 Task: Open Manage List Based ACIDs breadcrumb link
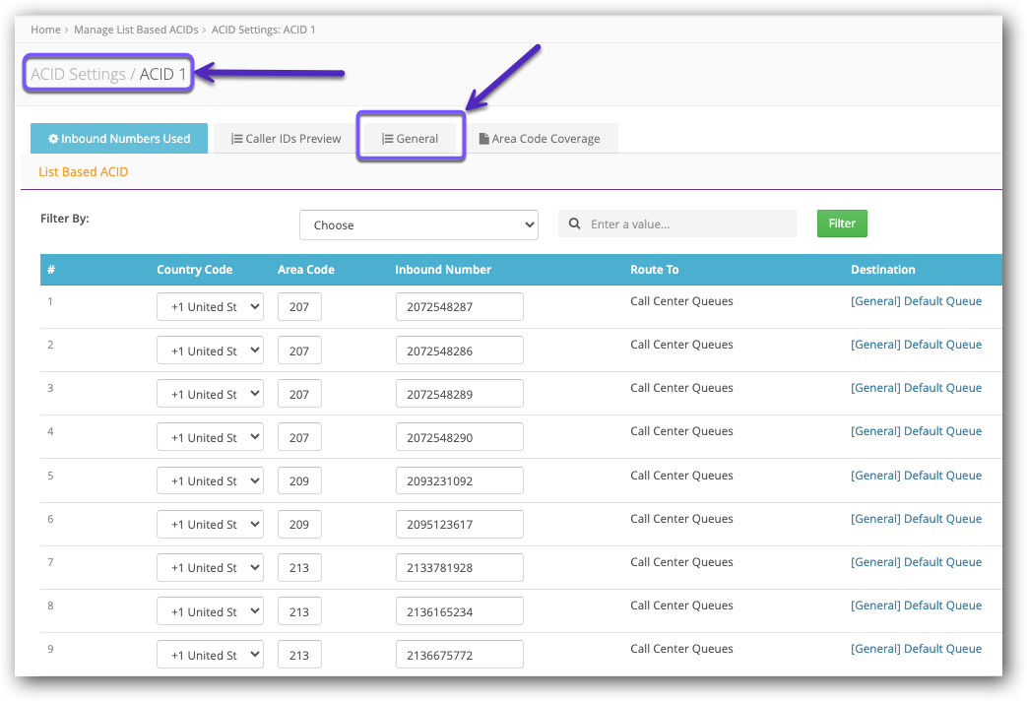(136, 30)
